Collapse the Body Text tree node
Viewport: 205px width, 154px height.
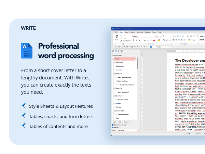[115, 74]
